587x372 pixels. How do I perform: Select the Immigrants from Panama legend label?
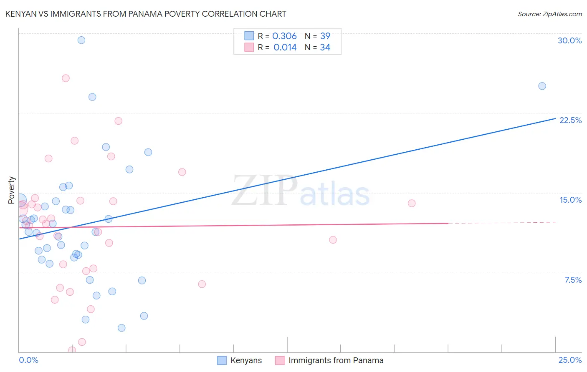point(336,360)
